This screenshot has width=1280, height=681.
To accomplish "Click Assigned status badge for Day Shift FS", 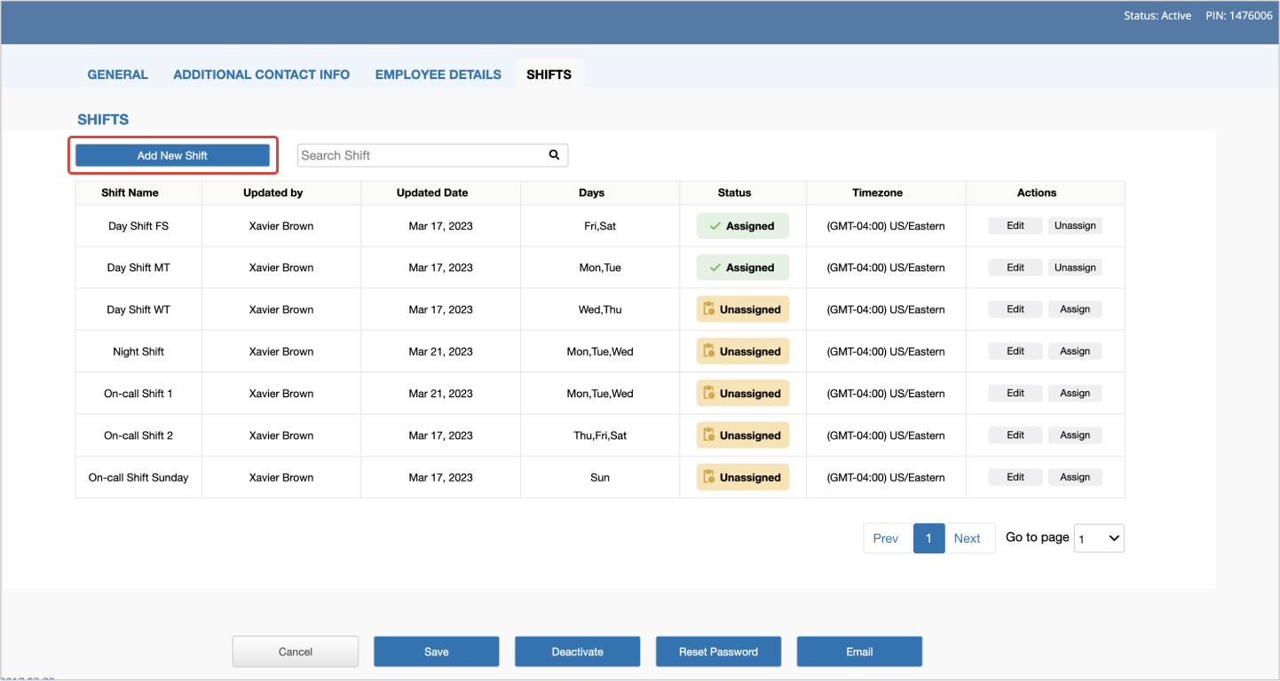I will pos(742,226).
